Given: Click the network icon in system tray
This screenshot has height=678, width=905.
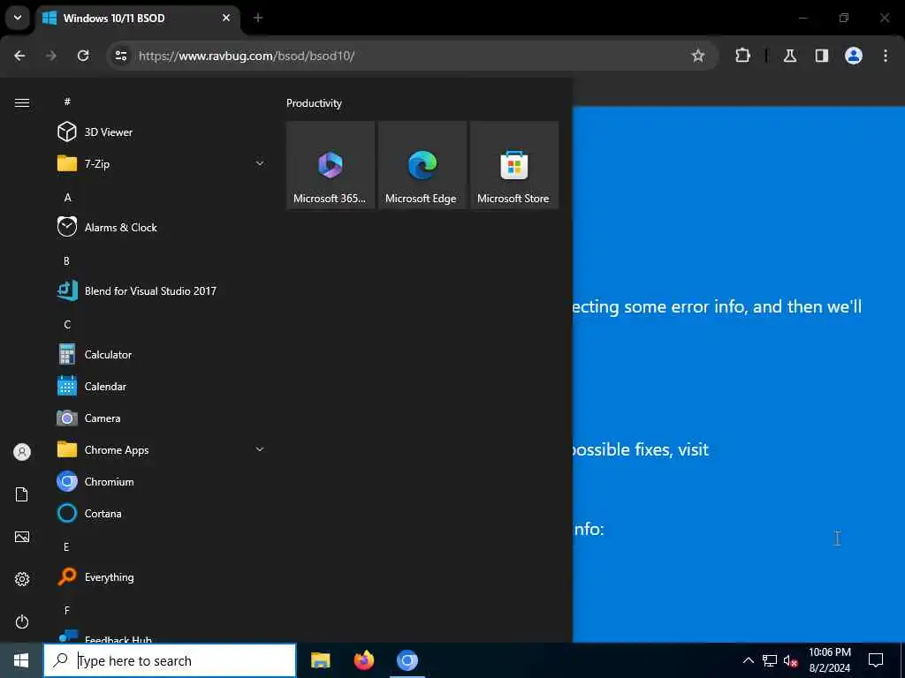Looking at the screenshot, I should (x=770, y=660).
